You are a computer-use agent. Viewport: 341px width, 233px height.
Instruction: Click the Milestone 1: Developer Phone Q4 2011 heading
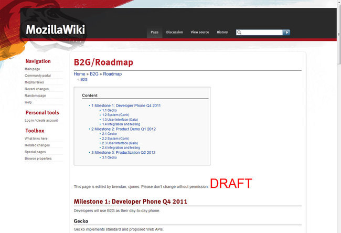[130, 202]
